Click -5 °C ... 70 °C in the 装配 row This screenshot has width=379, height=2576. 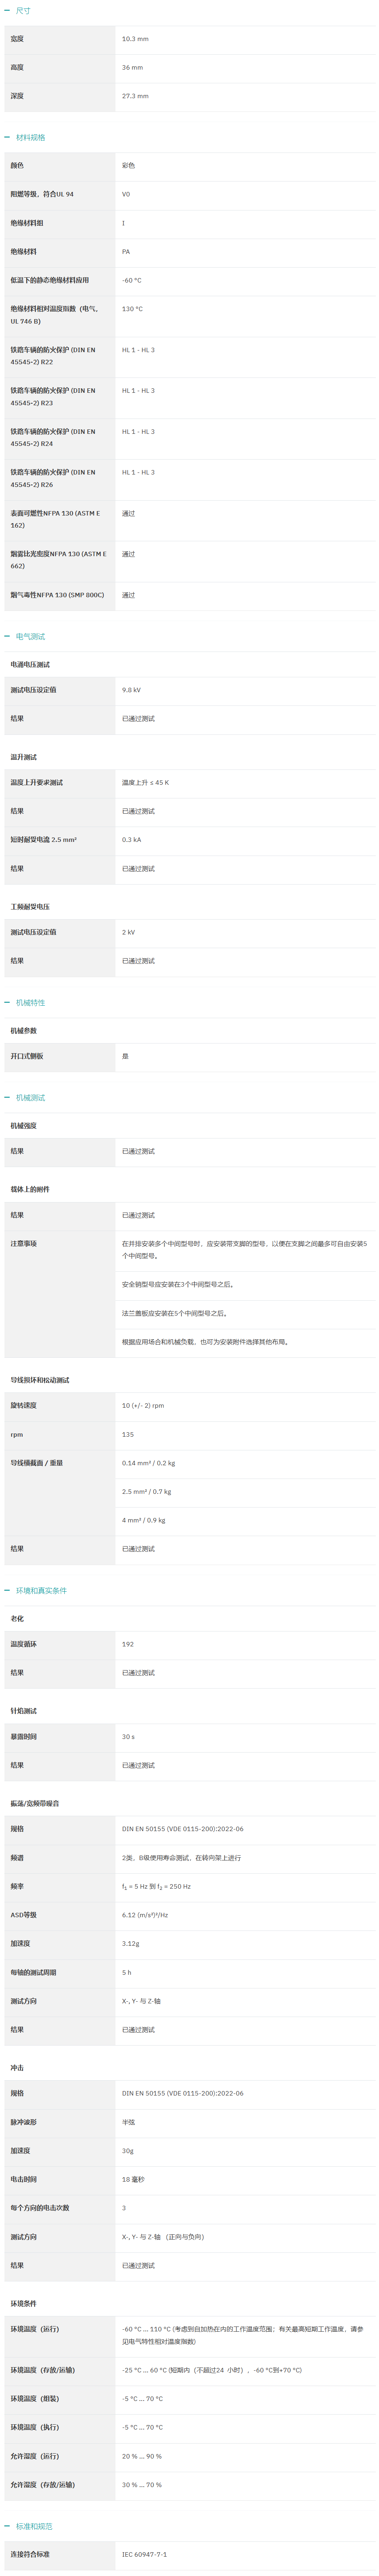click(x=142, y=2399)
